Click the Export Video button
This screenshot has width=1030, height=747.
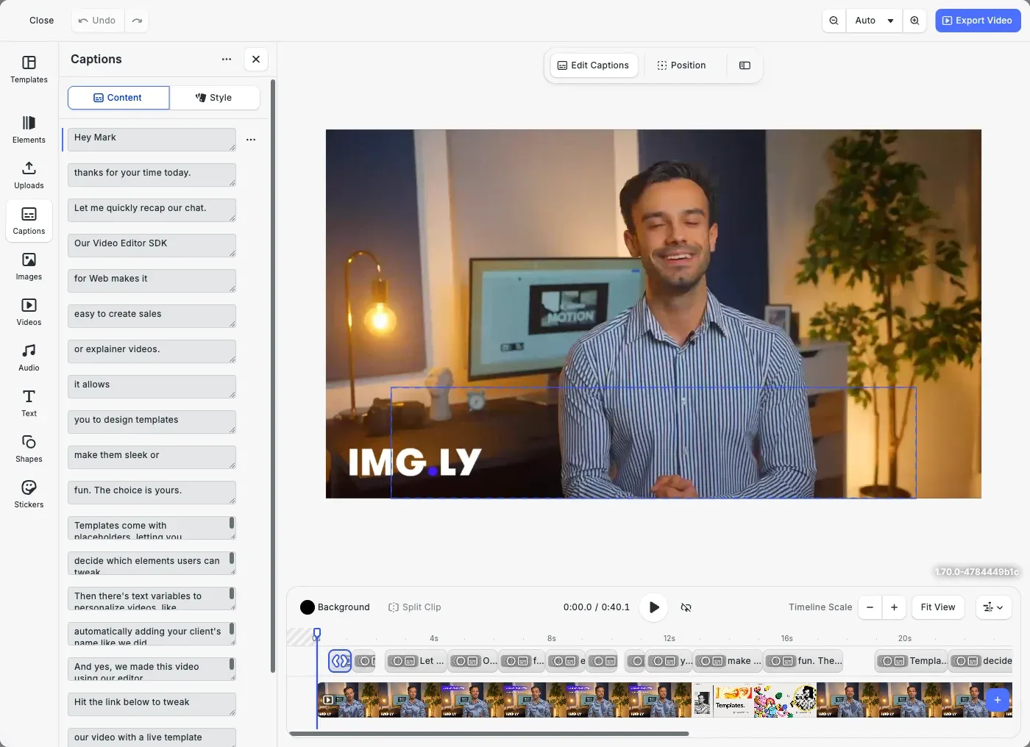978,20
